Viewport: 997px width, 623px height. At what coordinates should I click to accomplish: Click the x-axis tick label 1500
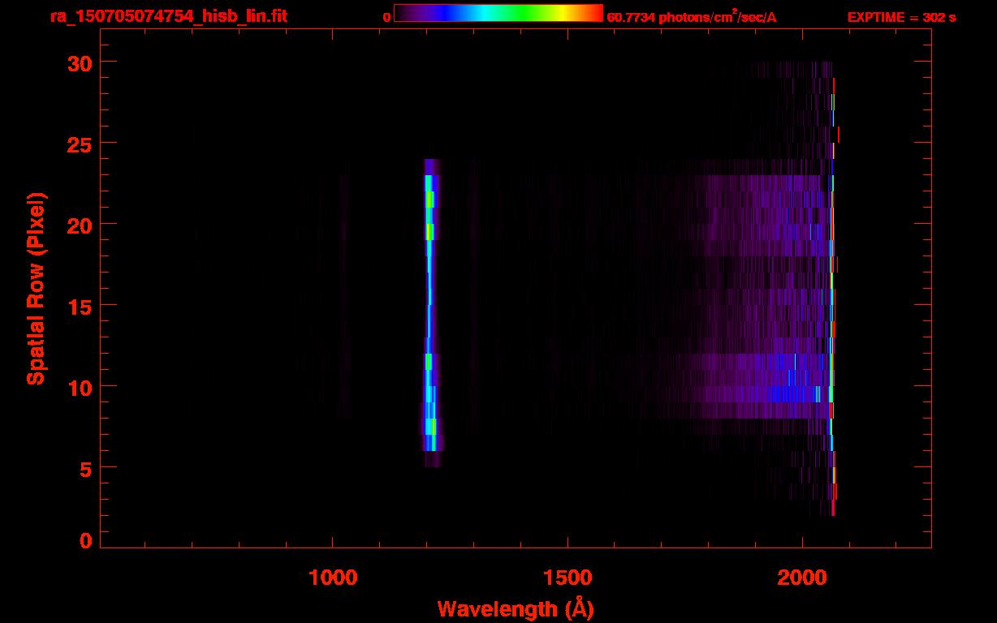[568, 578]
